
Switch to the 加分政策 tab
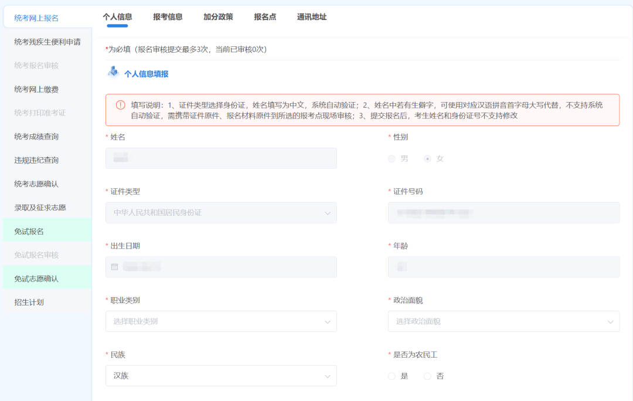coord(218,17)
